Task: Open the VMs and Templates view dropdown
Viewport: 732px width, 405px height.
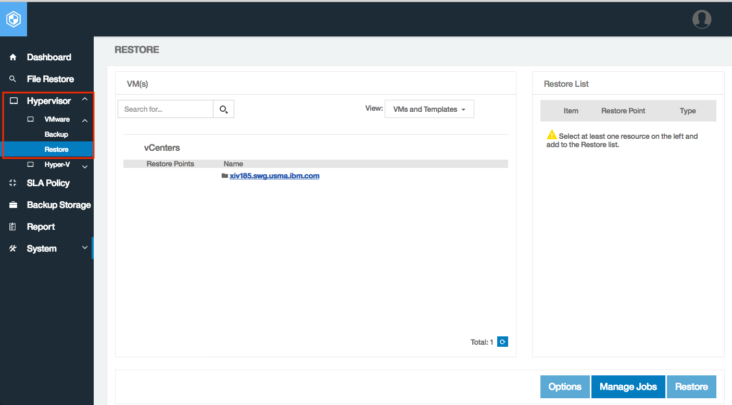Action: coord(430,109)
